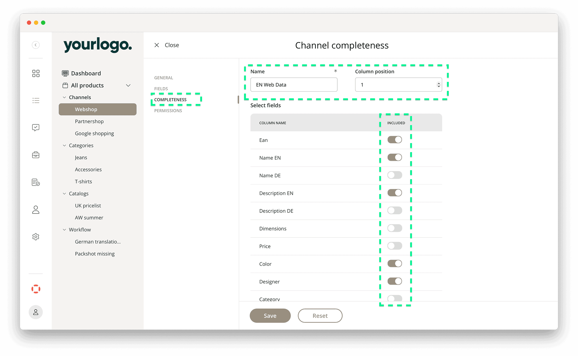The width and height of the screenshot is (578, 356).
Task: Open the PERMISSIONS tab
Action: pos(168,110)
